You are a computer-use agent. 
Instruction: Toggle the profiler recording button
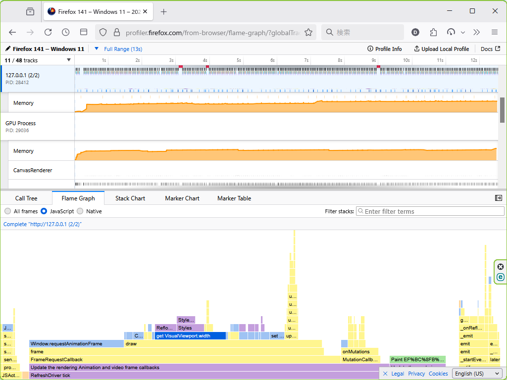click(x=451, y=32)
